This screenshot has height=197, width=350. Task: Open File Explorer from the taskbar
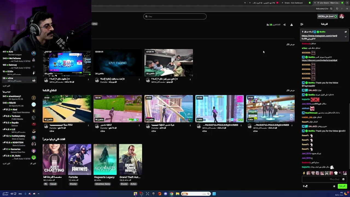[177, 194]
